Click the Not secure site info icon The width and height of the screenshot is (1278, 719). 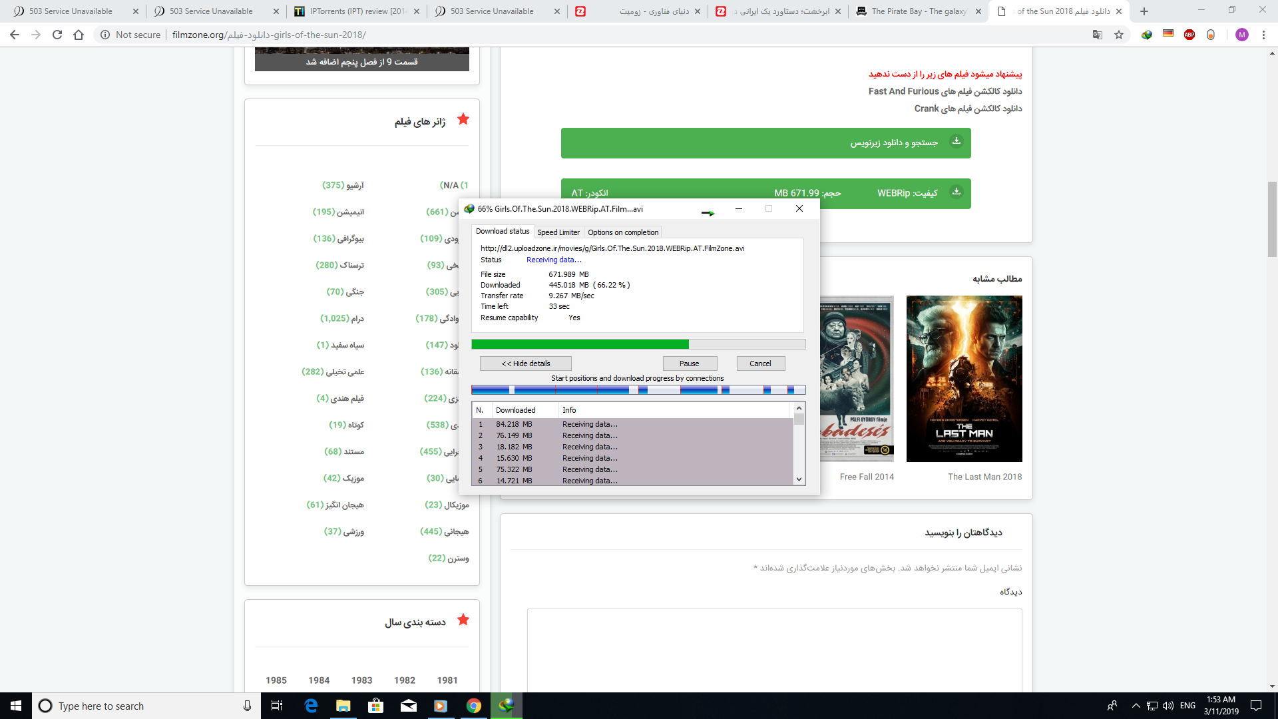coord(105,35)
